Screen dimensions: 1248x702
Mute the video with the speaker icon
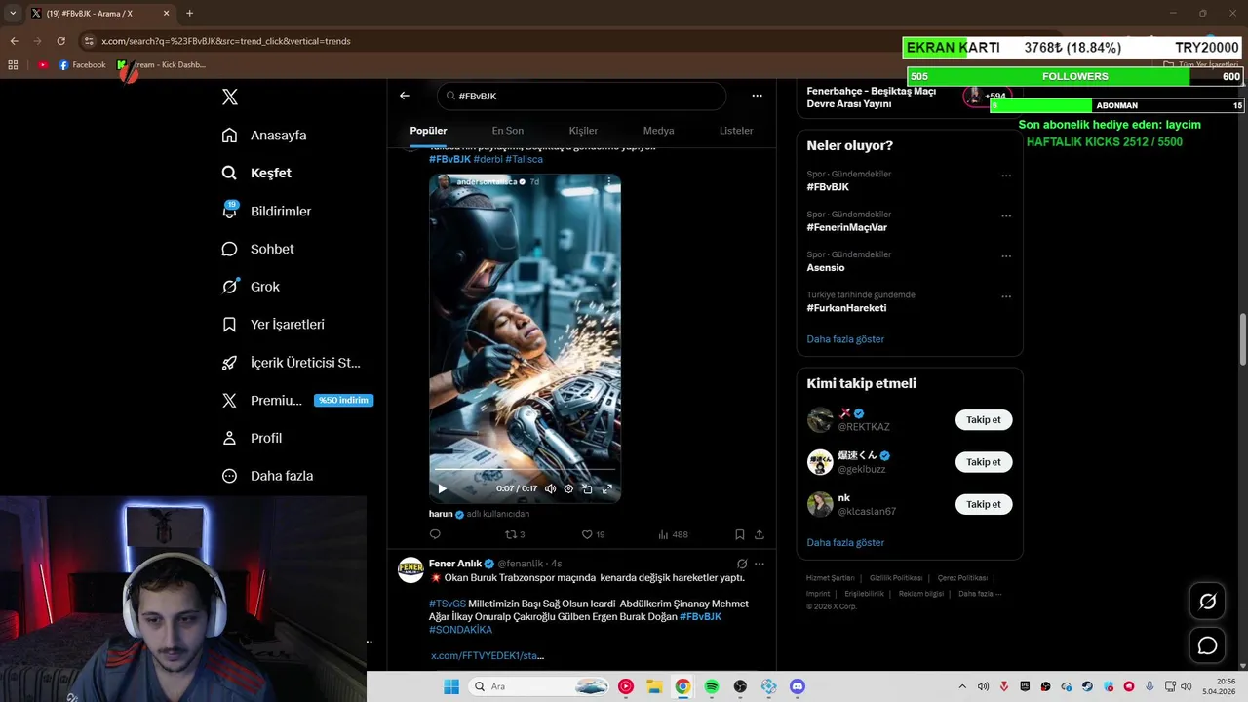(550, 488)
